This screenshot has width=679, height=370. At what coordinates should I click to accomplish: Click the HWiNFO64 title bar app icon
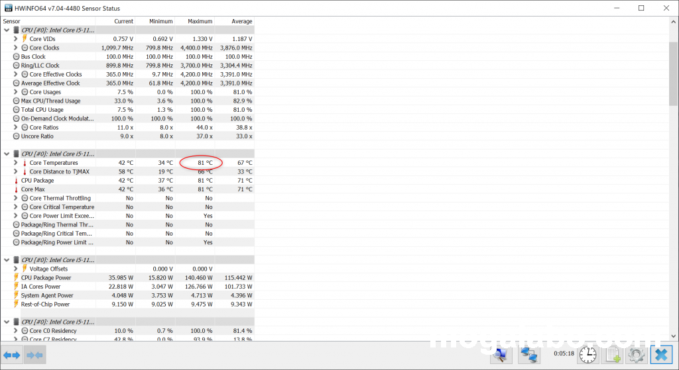[8, 8]
